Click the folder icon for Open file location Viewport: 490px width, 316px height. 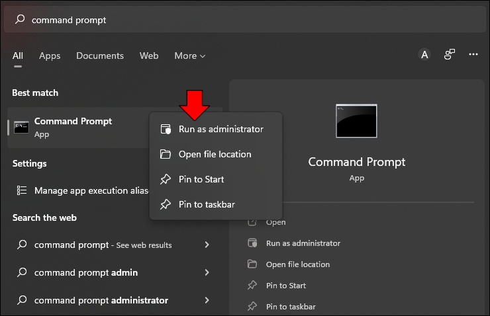click(x=166, y=154)
